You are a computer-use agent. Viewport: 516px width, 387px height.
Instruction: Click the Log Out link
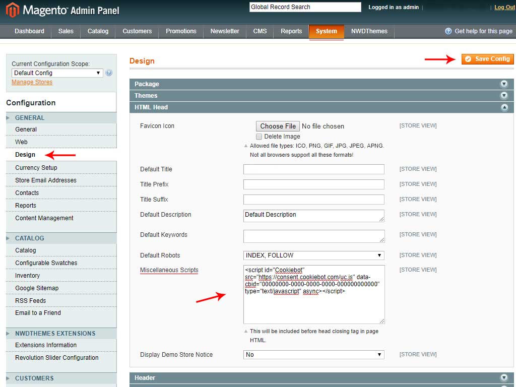point(505,7)
